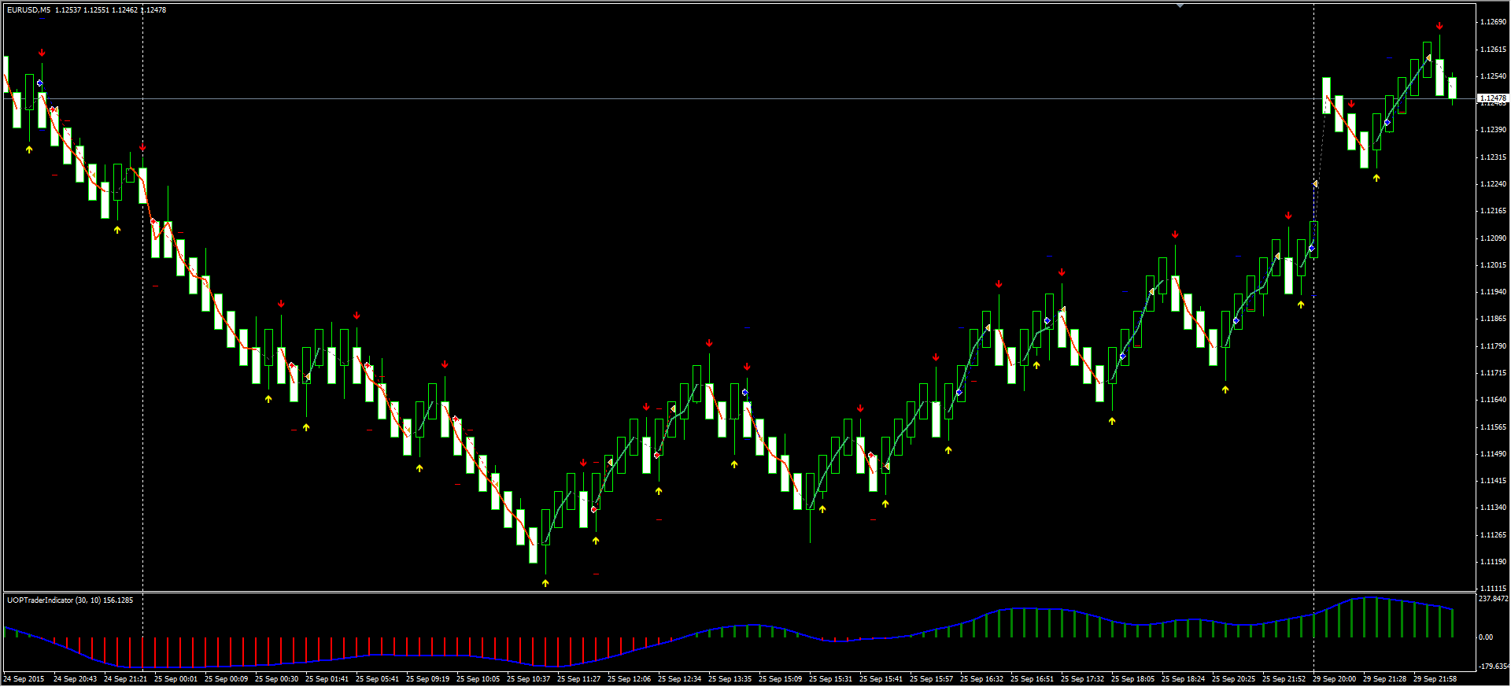This screenshot has width=1511, height=687.
Task: Click price scale value 1.11790
Action: coord(1493,345)
